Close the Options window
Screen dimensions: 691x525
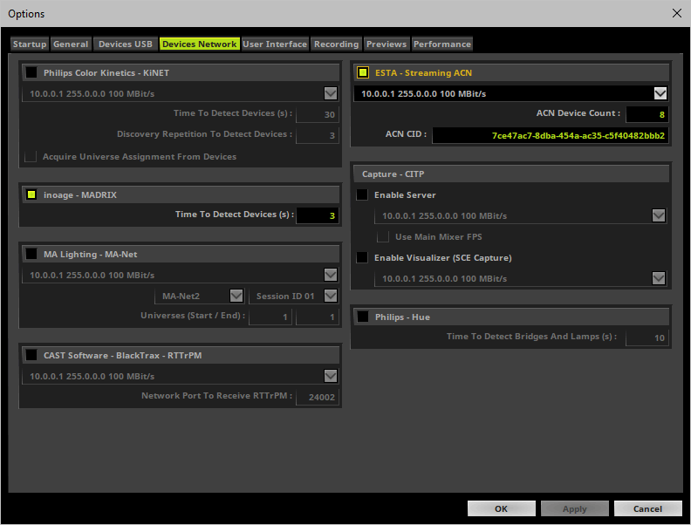pos(677,13)
